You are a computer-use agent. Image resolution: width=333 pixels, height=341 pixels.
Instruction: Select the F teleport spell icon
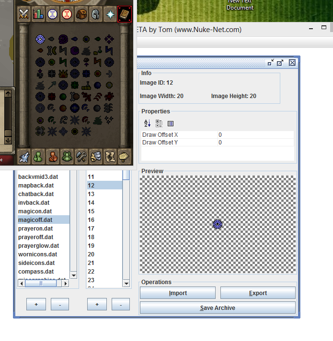(109, 62)
